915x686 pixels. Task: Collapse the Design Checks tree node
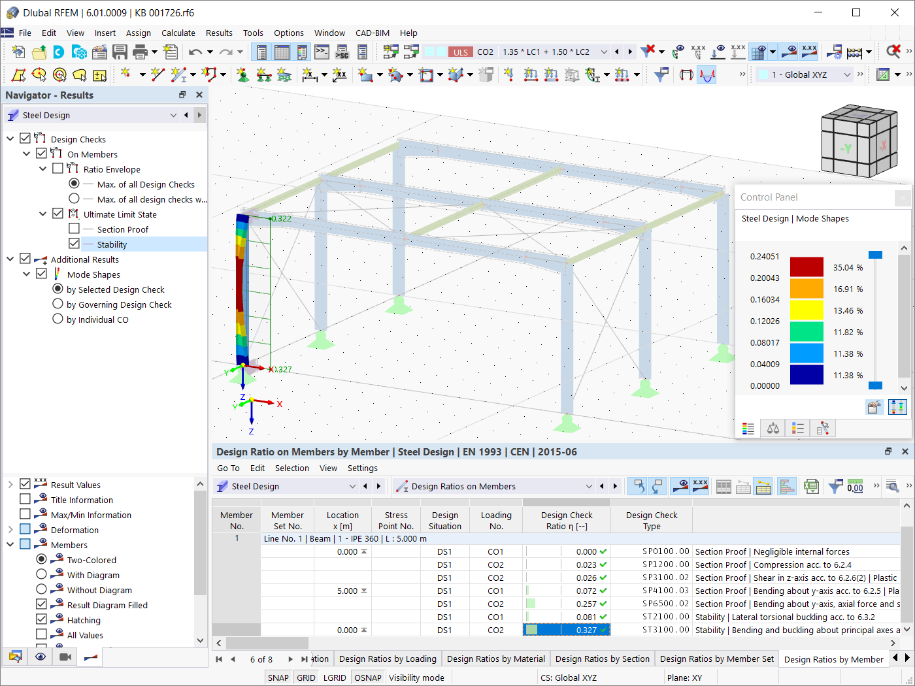10,139
